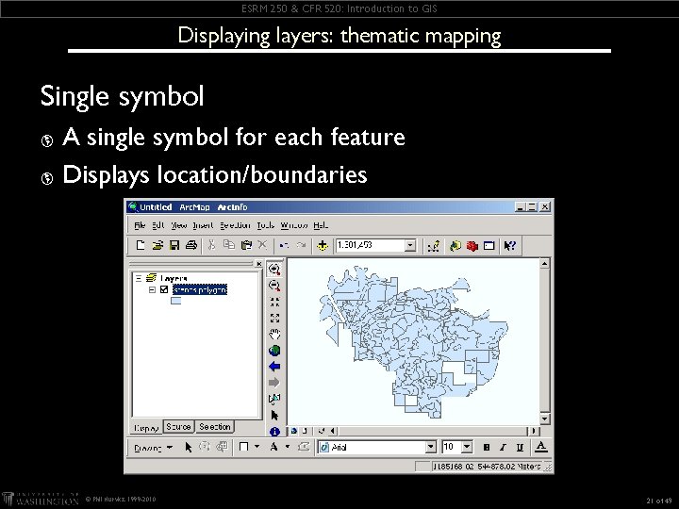
Task: Click the scissors Cut icon
Action: (x=212, y=245)
